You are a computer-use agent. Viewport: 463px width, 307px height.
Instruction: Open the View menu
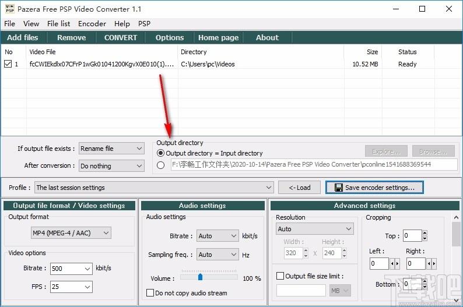(31, 23)
